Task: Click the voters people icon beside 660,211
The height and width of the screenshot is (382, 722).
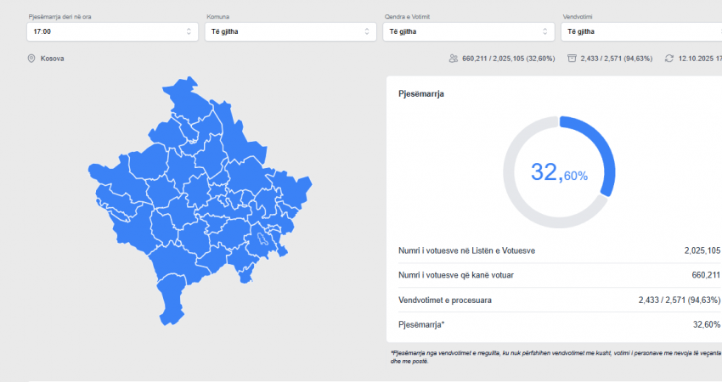Action: 454,59
